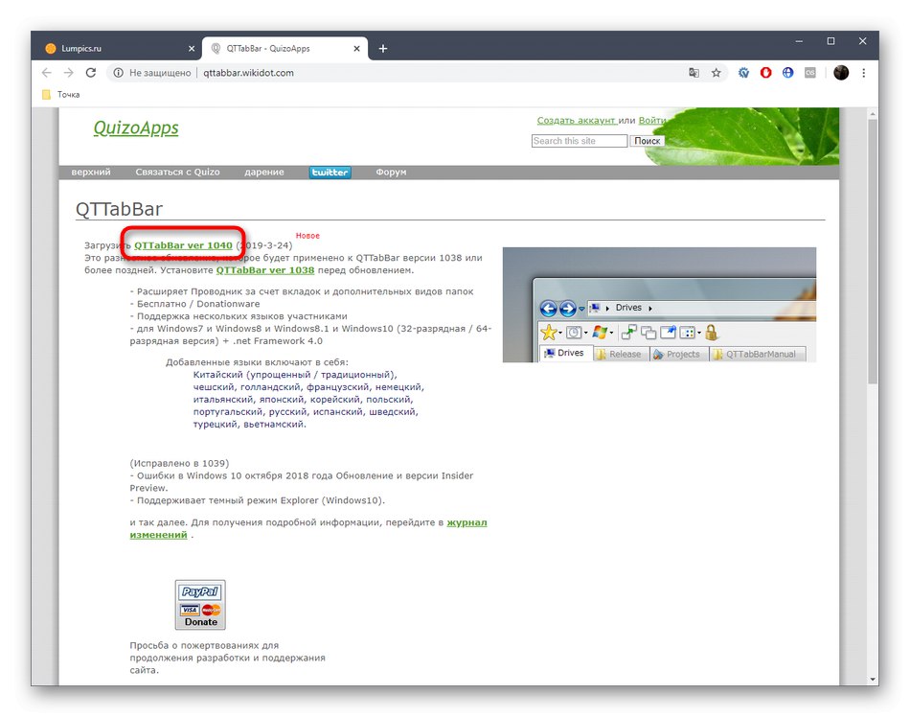Viewport: 910px width, 717px height.
Task: Click the scrollbar down arrow
Action: coord(873,680)
